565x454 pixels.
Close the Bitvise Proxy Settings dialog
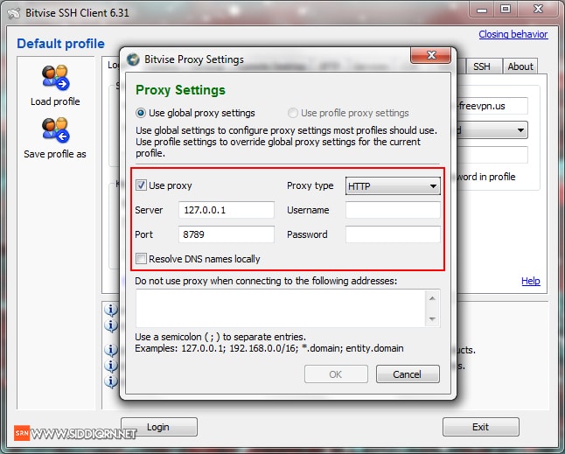point(430,55)
